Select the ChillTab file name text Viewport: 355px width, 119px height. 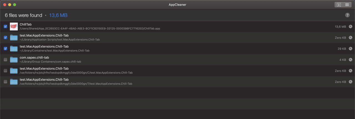point(26,24)
